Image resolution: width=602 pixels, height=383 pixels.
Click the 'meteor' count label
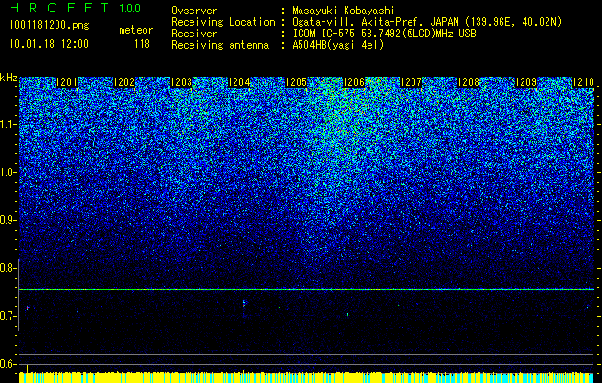(x=136, y=30)
